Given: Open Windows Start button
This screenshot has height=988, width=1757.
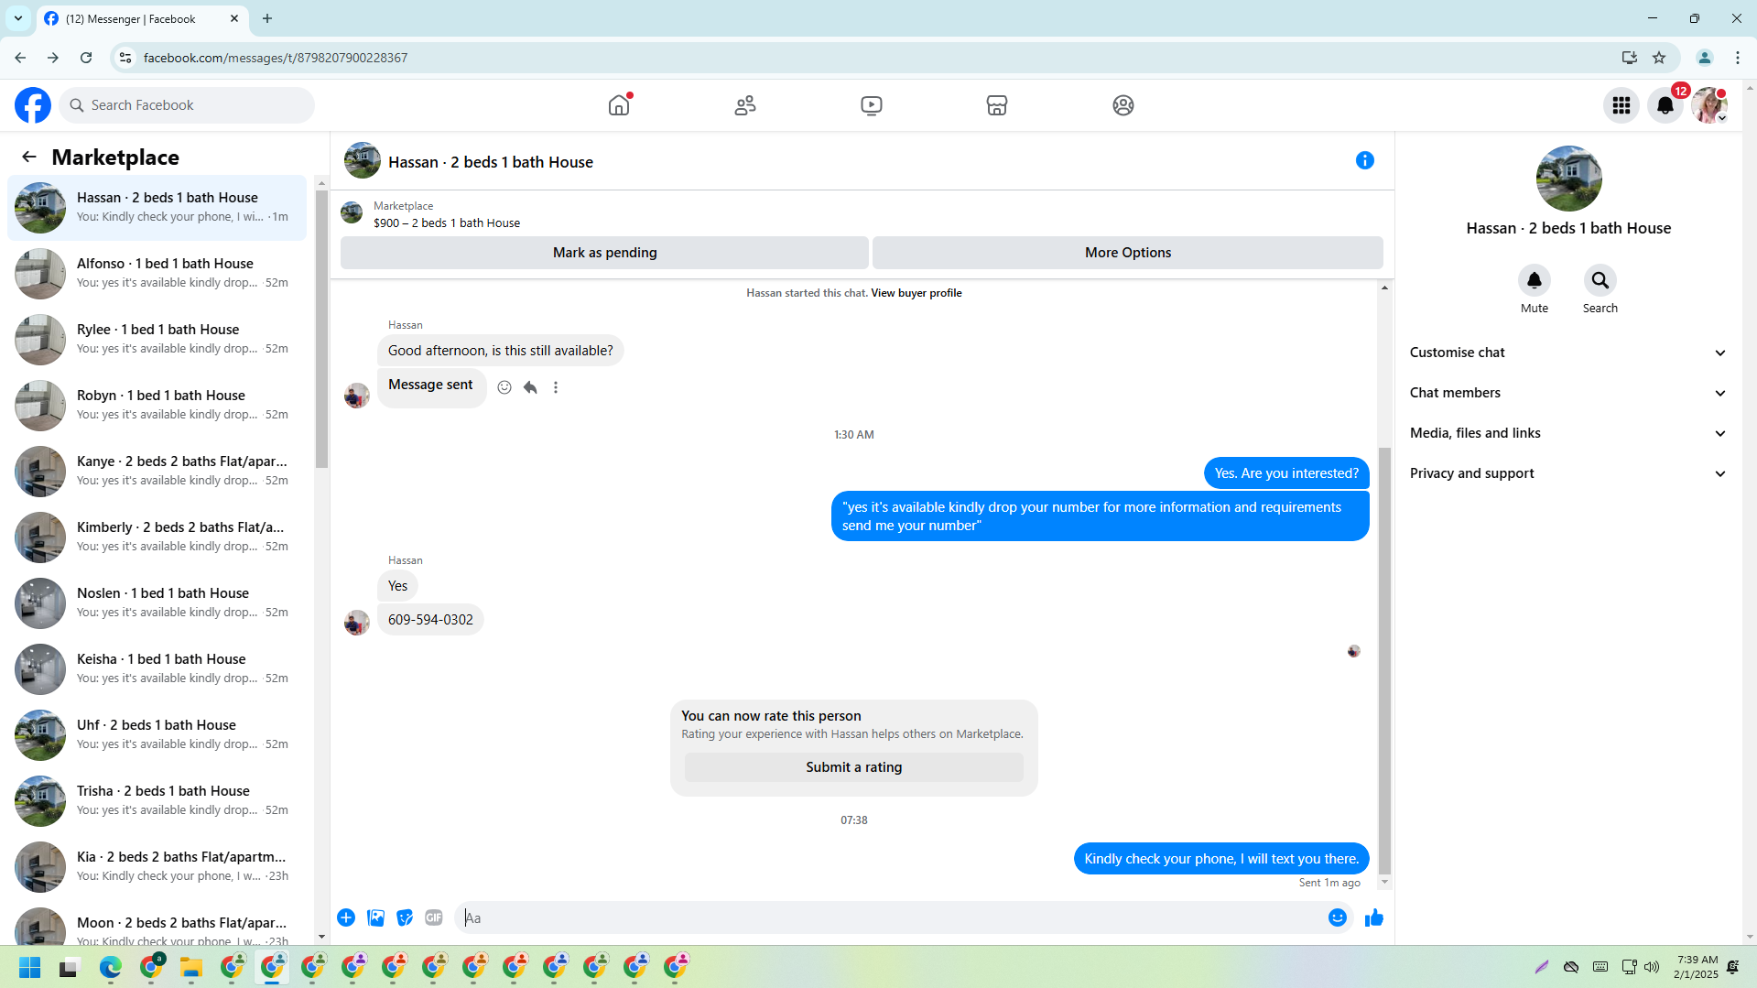Looking at the screenshot, I should click(x=29, y=967).
